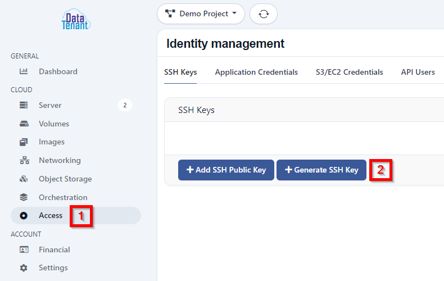Click the Orchestration layers icon
Image resolution: width=444 pixels, height=281 pixels.
coord(24,197)
